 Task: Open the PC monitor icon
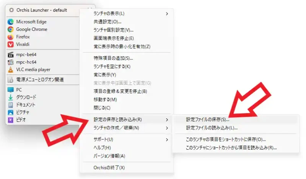pyautogui.click(x=11, y=90)
